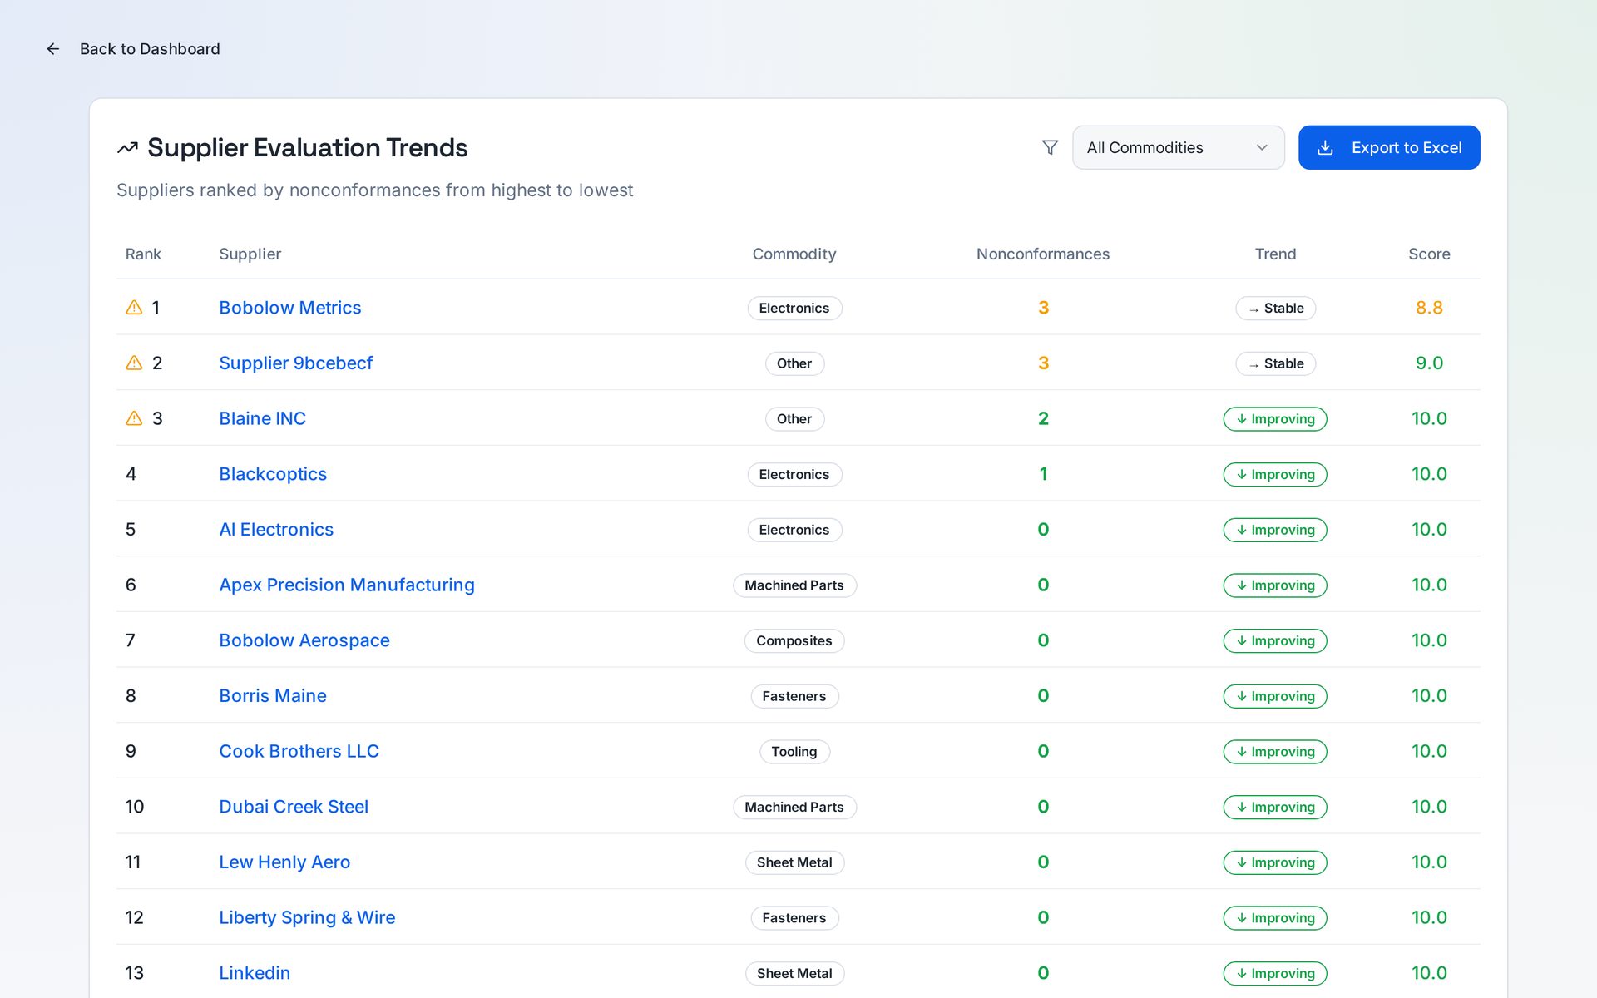Image resolution: width=1597 pixels, height=998 pixels.
Task: Click the Nonconformances column header
Action: 1043,254
